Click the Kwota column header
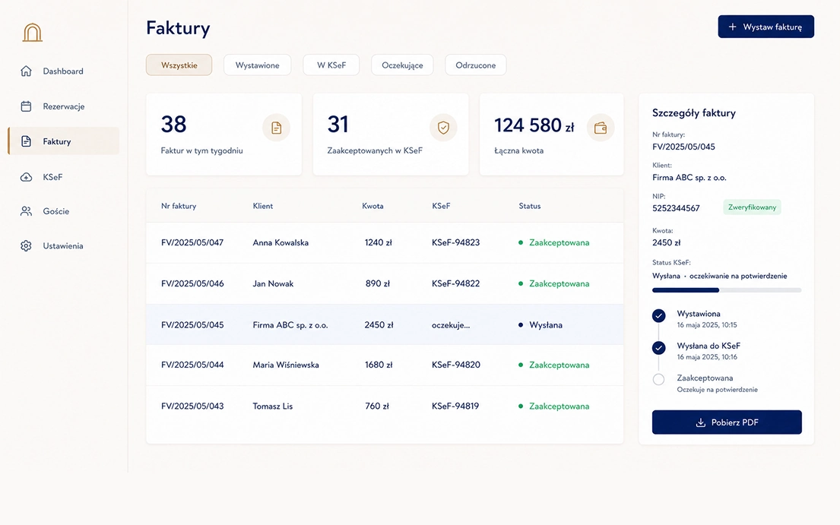This screenshot has width=840, height=525. pos(372,206)
